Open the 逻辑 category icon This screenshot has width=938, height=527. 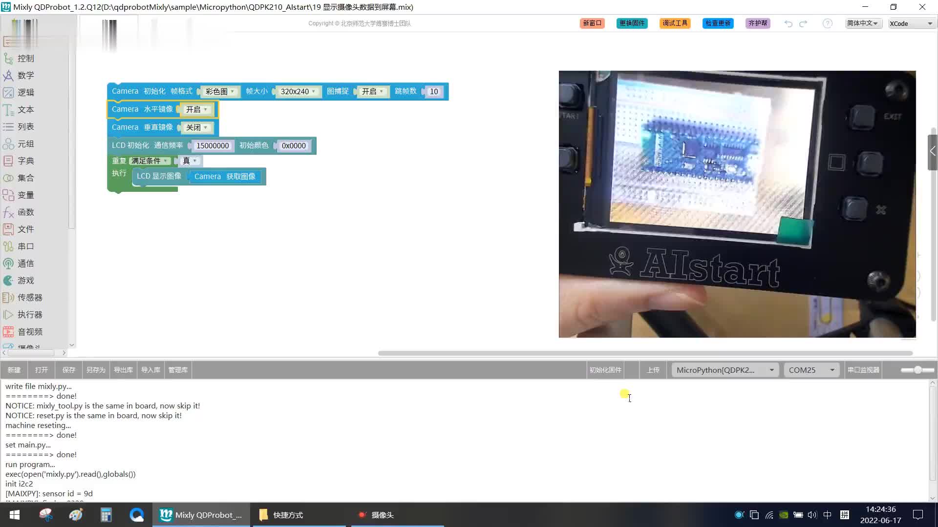coord(8,93)
